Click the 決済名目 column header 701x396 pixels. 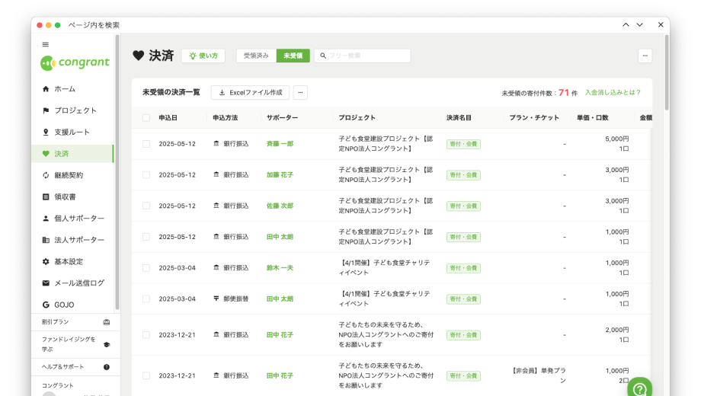click(x=459, y=117)
